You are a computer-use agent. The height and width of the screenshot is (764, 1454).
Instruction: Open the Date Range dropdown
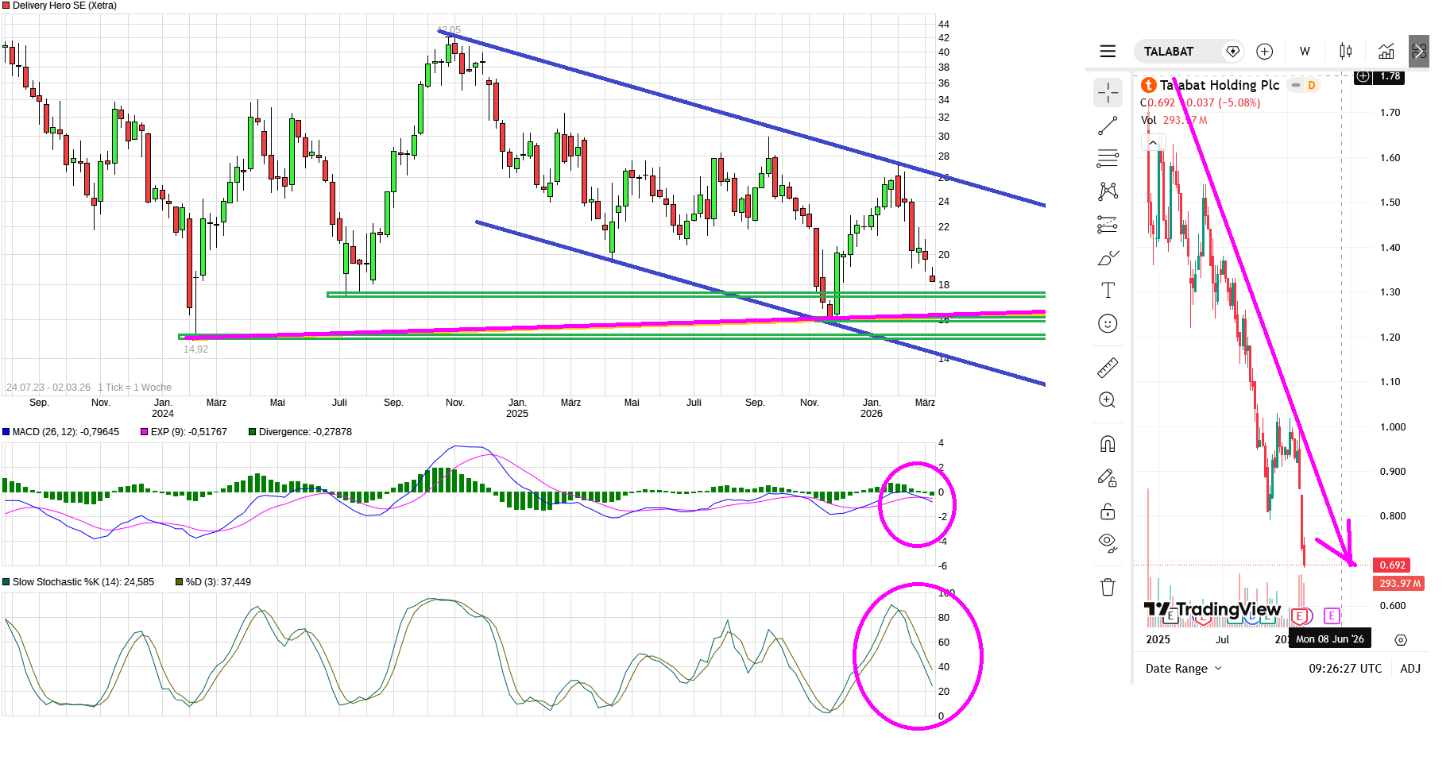point(1184,669)
